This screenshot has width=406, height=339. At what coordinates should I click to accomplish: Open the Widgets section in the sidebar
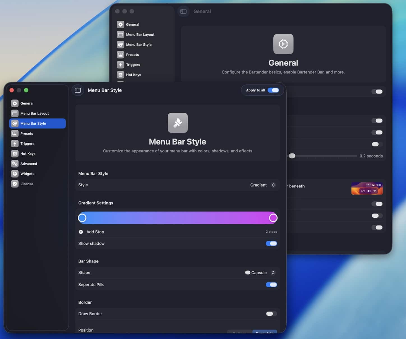point(38,174)
